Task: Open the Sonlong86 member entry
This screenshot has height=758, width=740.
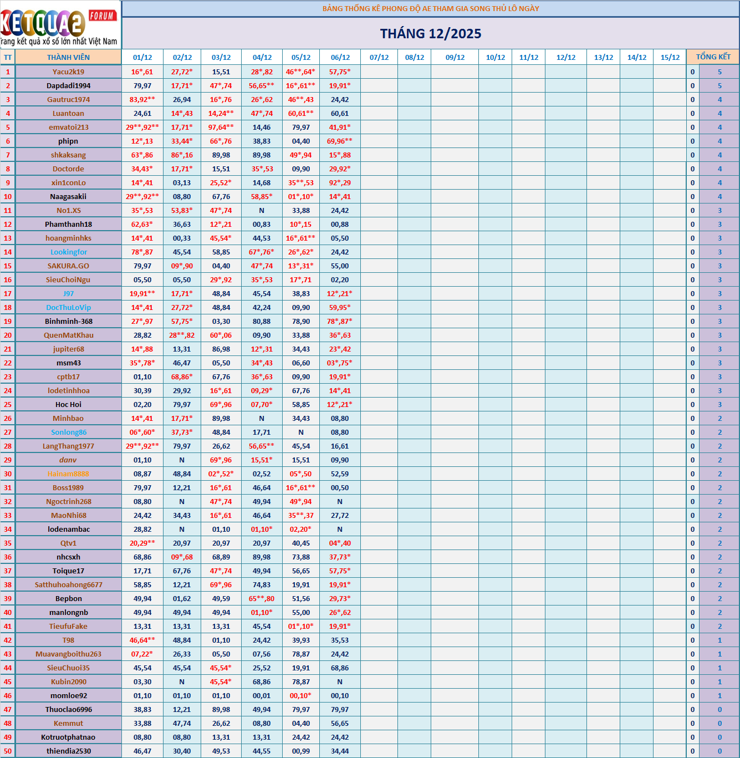Action: [x=68, y=432]
